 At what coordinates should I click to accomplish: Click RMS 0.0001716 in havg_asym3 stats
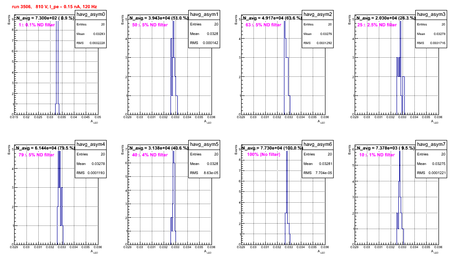click(x=431, y=43)
